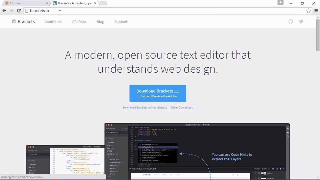Reload the brackets.io page
The image size is (320, 180).
(x=19, y=10)
